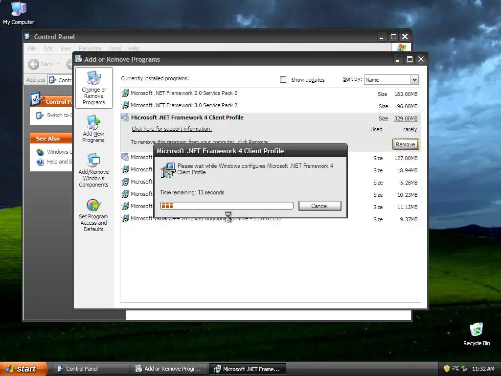The width and height of the screenshot is (501, 376).
Task: Click the .NET Framework 4 Client Profile list icon
Action: (125, 117)
